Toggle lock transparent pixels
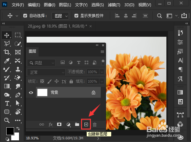Image resolution: width=191 pixels, height=142 pixels. coord(42,81)
